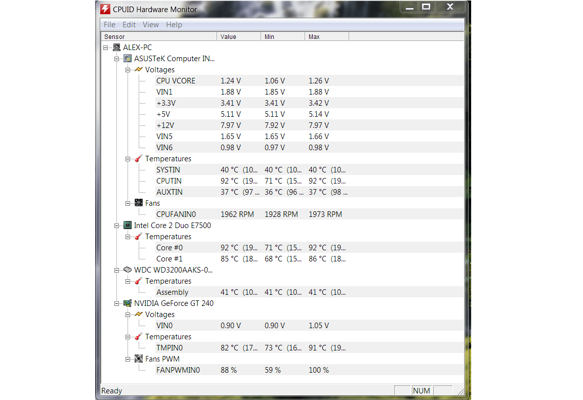Click the Intel Core 2 Duo chip icon
The width and height of the screenshot is (583, 400).
pyautogui.click(x=128, y=226)
